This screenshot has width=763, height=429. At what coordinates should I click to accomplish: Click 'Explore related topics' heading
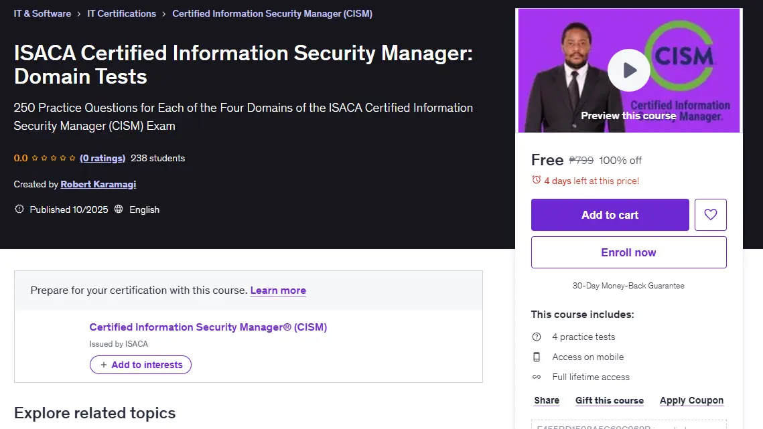95,413
